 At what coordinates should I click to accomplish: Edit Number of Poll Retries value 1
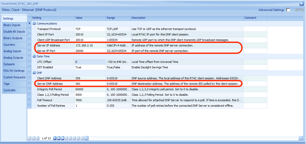pos(90,106)
